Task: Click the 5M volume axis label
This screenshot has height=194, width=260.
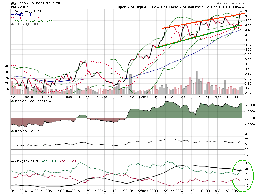Action: (x=7, y=67)
